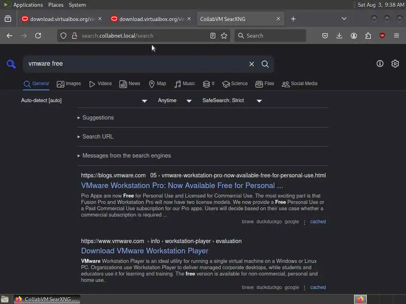Screen dimensions: 406x304
Task: Expand the Suggestions section
Action: tap(96, 118)
